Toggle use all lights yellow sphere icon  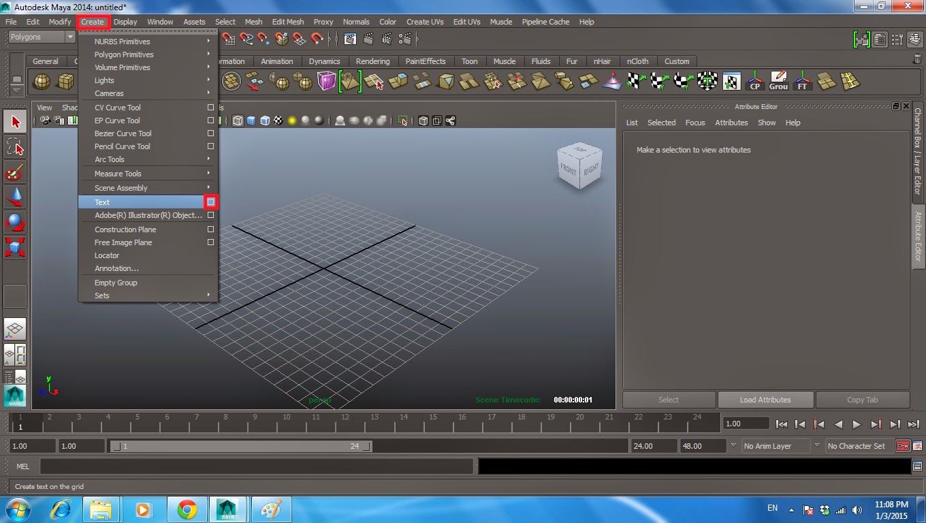point(292,121)
